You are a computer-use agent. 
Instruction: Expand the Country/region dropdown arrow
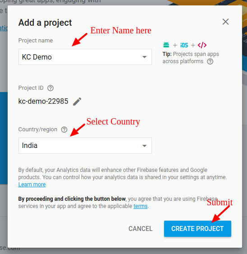144,146
